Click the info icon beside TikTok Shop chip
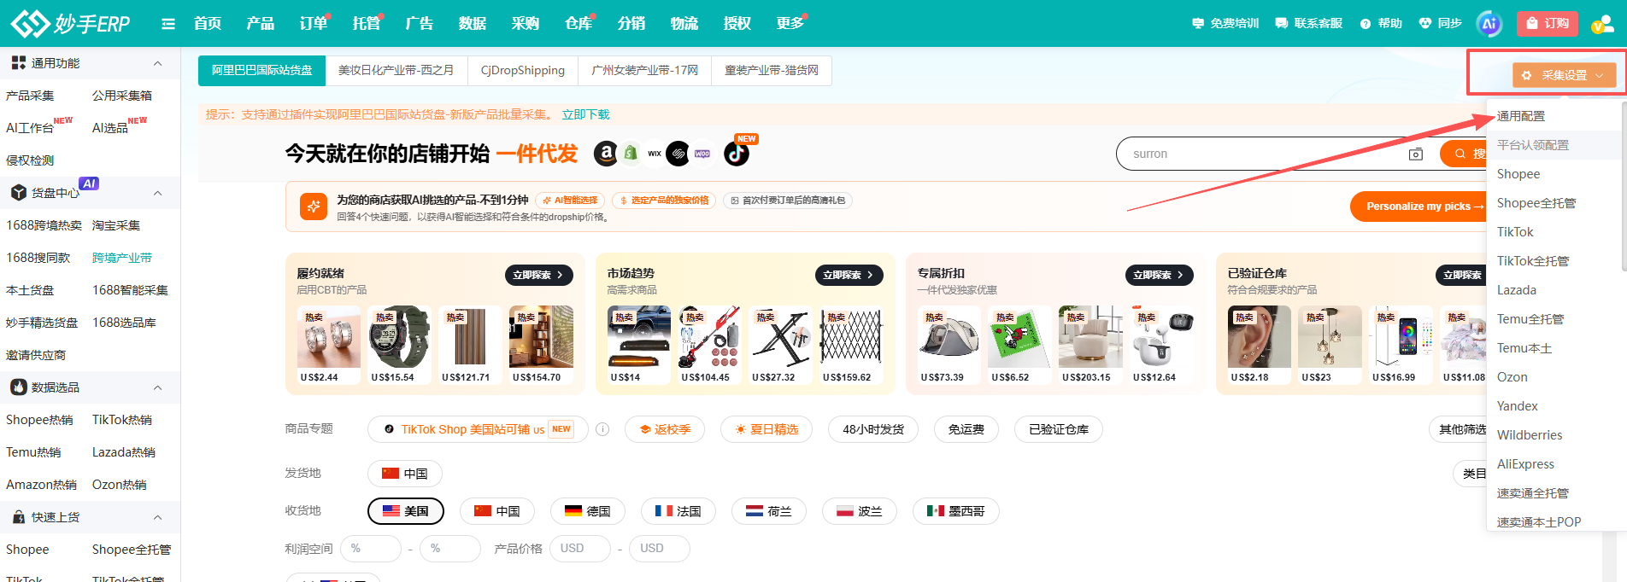Image resolution: width=1627 pixels, height=582 pixels. click(602, 429)
